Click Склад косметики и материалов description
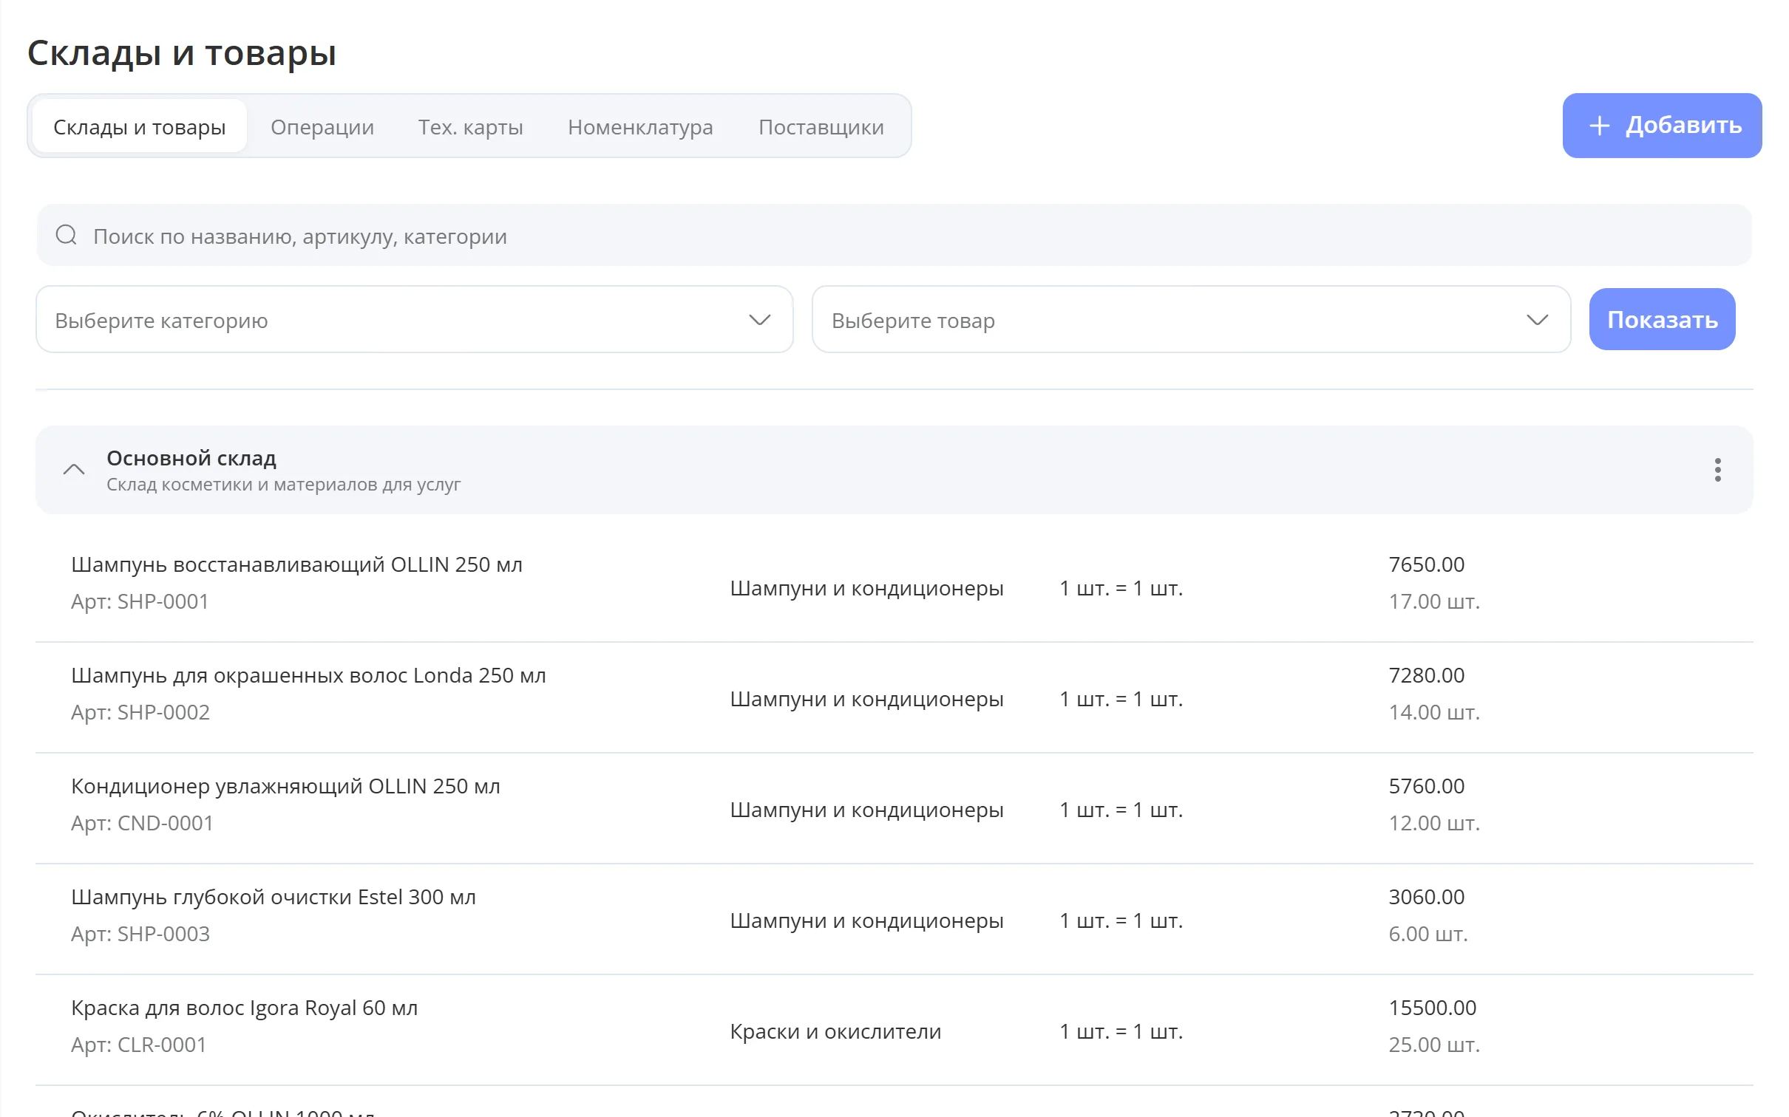Image resolution: width=1789 pixels, height=1117 pixels. tap(283, 485)
